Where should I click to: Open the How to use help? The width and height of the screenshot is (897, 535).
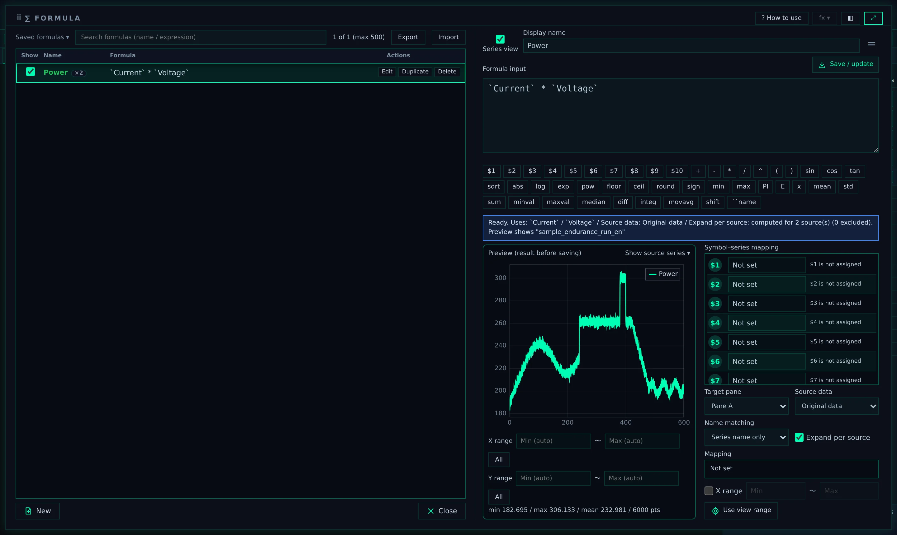[781, 18]
